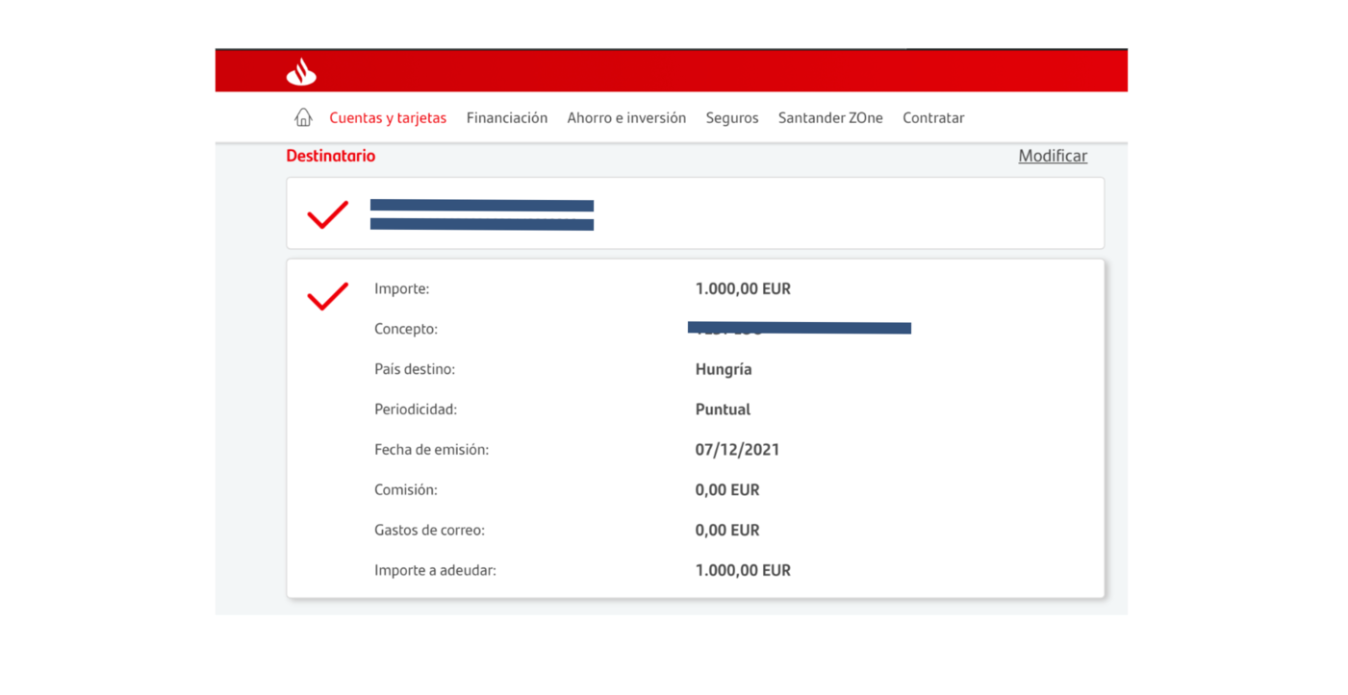This screenshot has height=695, width=1348.
Task: Click the red checkmark next to the transfer summary
Action: click(327, 296)
